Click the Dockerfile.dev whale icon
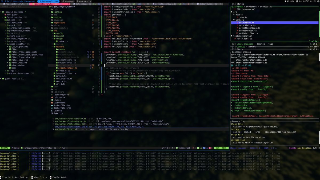Viewport: 320px width, 180px height. [x=52, y=105]
